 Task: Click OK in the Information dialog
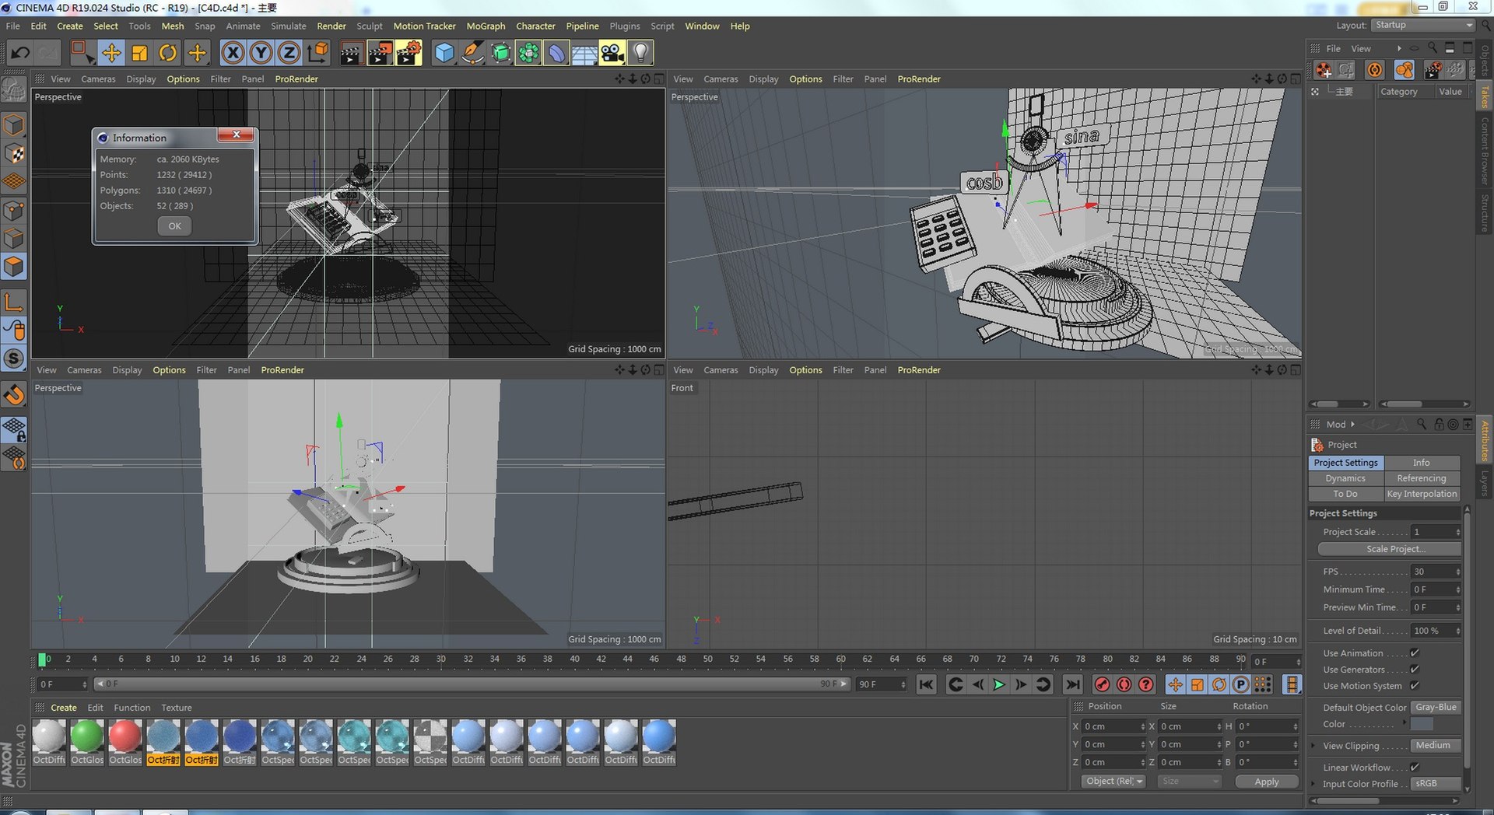174,226
